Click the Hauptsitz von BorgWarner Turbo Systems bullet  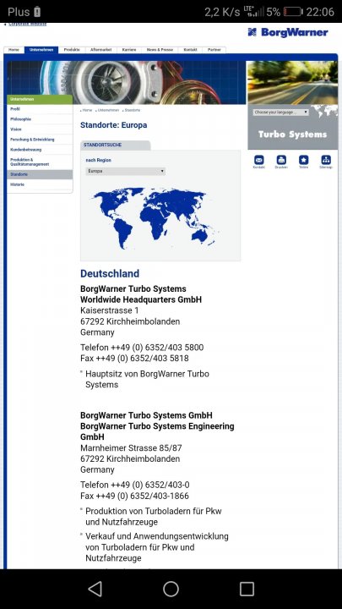pos(147,379)
